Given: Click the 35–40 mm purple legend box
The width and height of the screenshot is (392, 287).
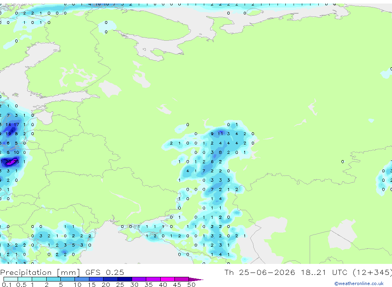Looking at the screenshot, I should [x=153, y=279].
